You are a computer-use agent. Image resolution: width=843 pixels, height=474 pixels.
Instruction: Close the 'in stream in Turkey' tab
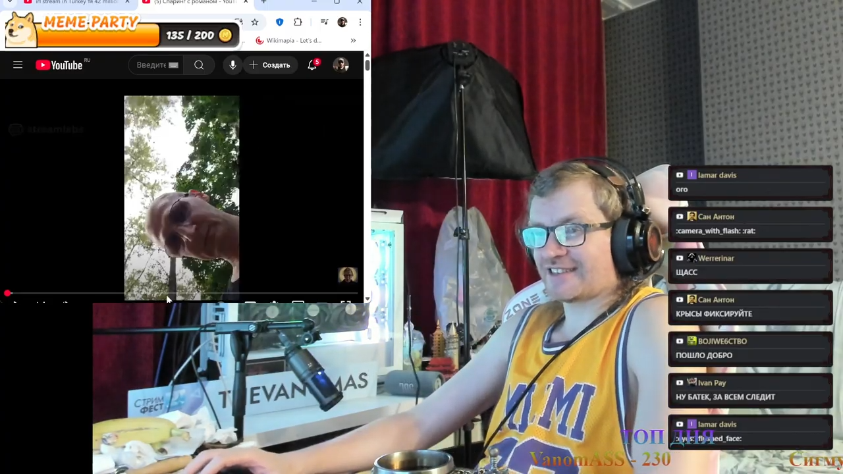point(127,3)
